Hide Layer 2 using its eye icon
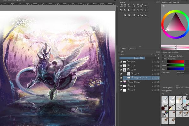Screen dimensions: 189x126 click(121, 86)
